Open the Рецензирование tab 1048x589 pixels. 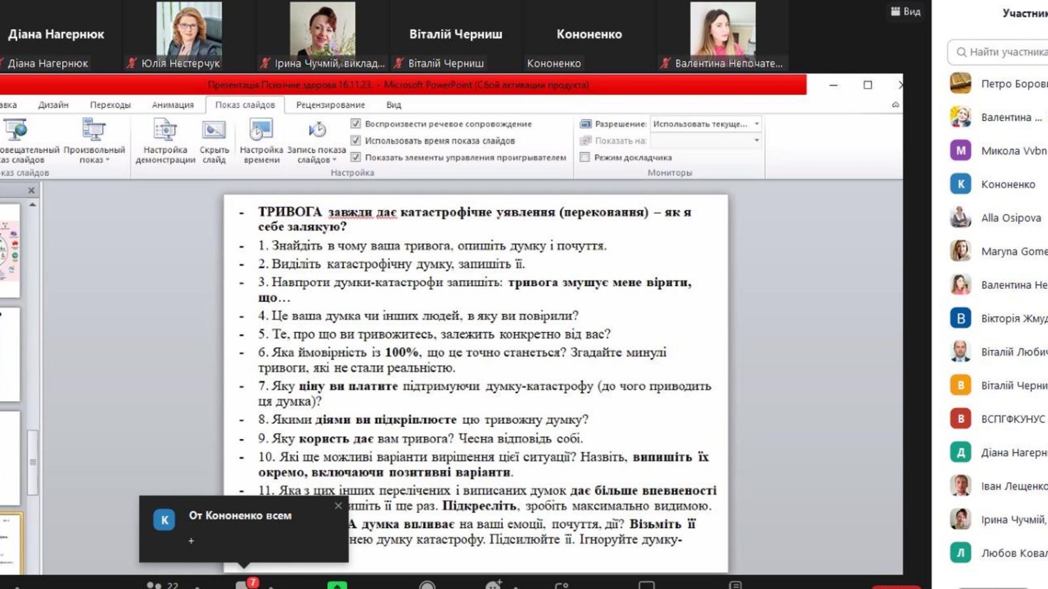click(330, 105)
